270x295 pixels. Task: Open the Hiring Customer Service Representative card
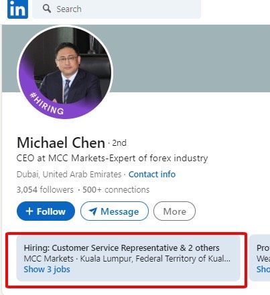(128, 258)
